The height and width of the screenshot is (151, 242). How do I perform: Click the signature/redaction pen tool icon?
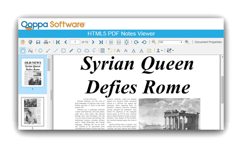(169, 50)
